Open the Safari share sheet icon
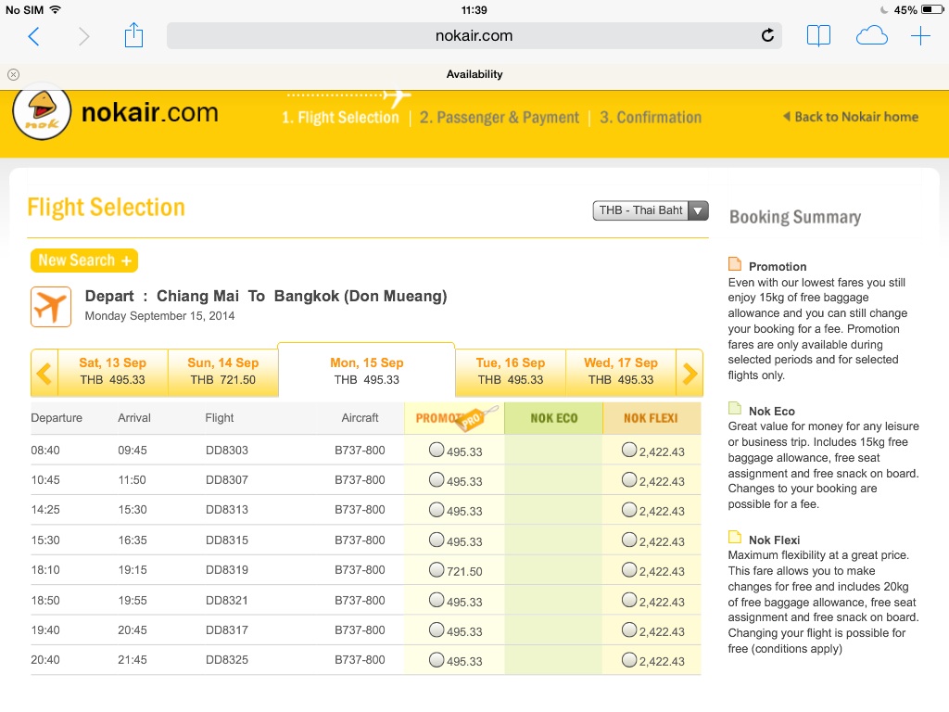Viewport: 949px width, 712px height. [133, 34]
